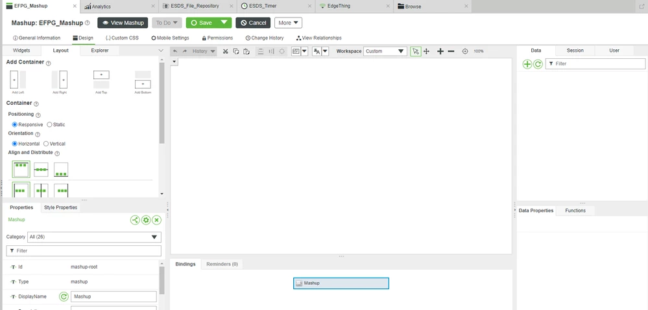Click the gear configure icon in Properties
This screenshot has height=310, width=648.
tap(145, 220)
